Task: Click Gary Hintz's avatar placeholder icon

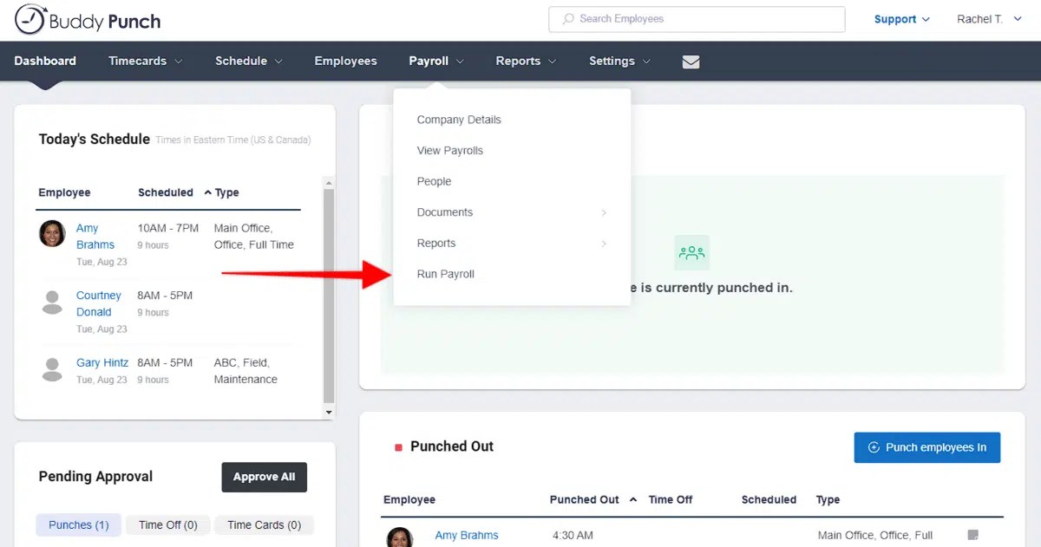Action: [52, 369]
